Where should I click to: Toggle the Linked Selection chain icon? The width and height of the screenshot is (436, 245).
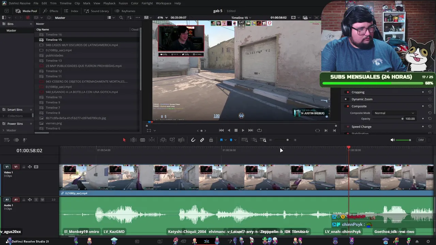(202, 140)
